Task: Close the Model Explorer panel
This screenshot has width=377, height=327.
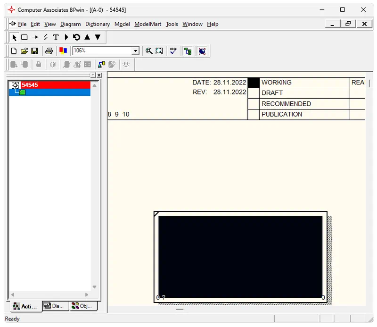Action: pos(99,75)
